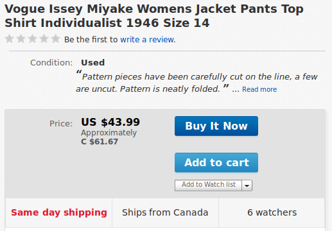Image resolution: width=332 pixels, height=231 pixels.
Task: Click the listing title heading
Action: (154, 16)
